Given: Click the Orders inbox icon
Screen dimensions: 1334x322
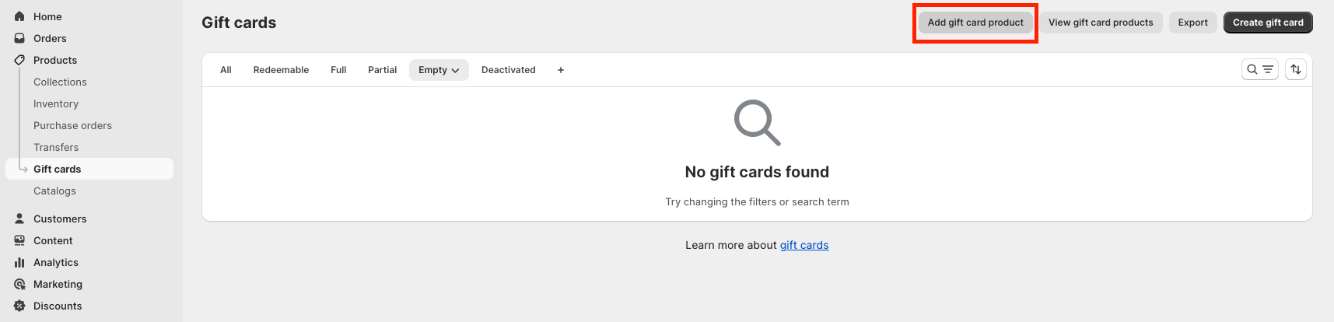Looking at the screenshot, I should (x=19, y=38).
